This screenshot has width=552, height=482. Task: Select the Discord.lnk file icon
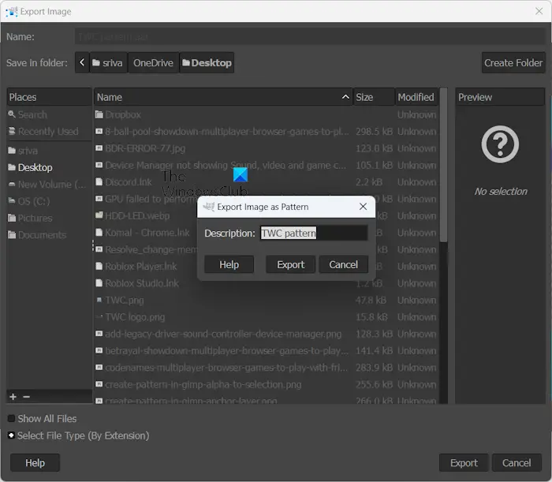coord(99,182)
